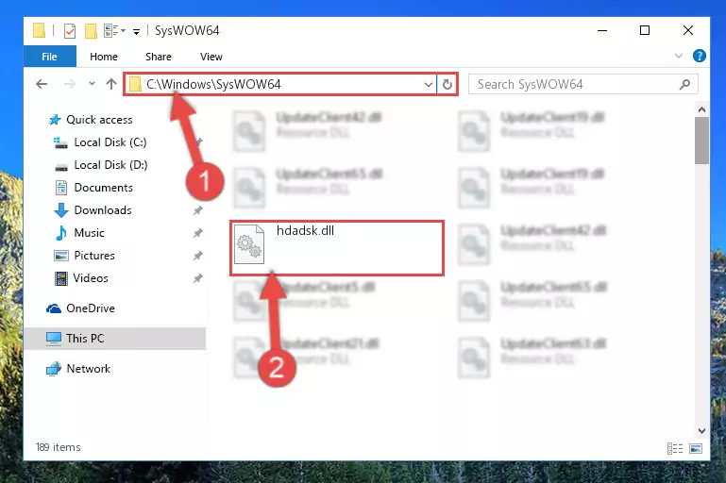Screen dimensions: 726x483
Task: Click the vertical scrollbar thumb
Action: [701, 141]
